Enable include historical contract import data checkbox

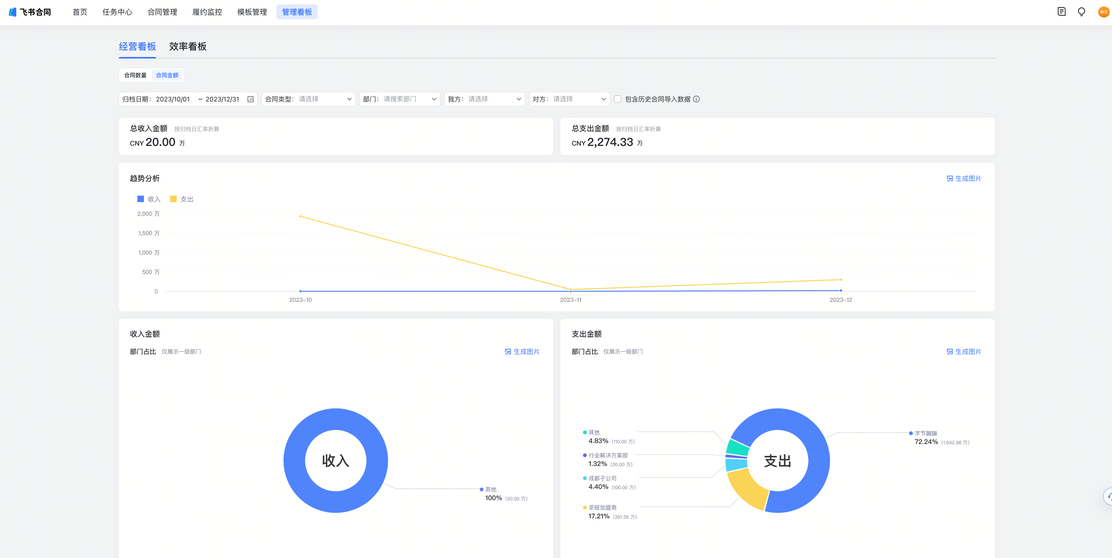pos(618,99)
